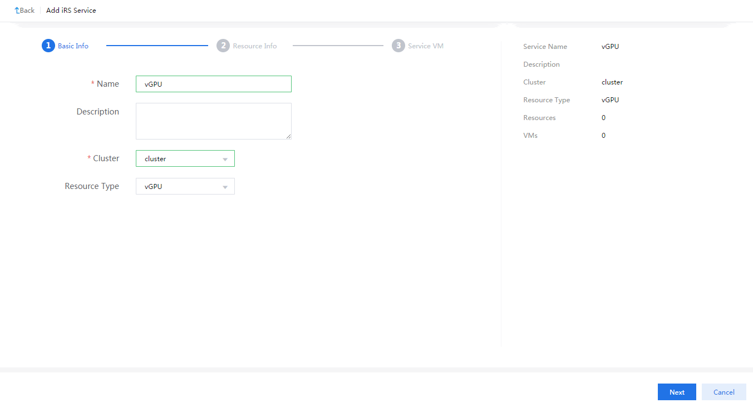
Task: Click the Back arrow icon
Action: pyautogui.click(x=17, y=11)
